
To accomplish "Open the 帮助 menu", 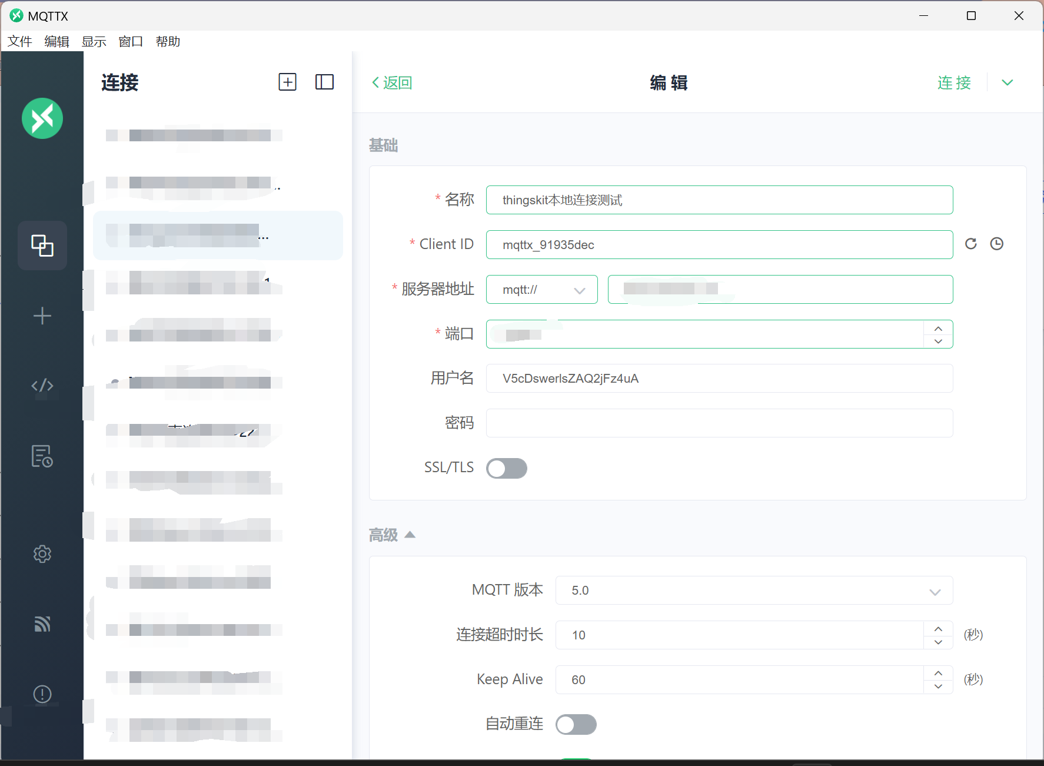I will [x=168, y=42].
